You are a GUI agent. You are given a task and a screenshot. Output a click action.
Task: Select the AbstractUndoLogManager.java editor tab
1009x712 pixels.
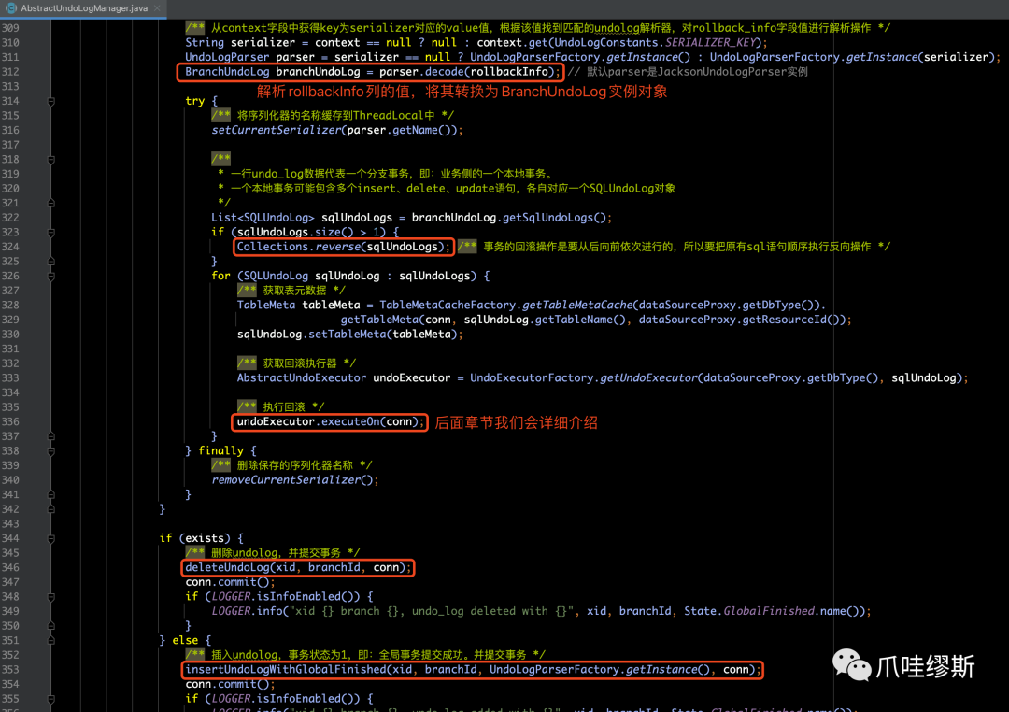(84, 8)
